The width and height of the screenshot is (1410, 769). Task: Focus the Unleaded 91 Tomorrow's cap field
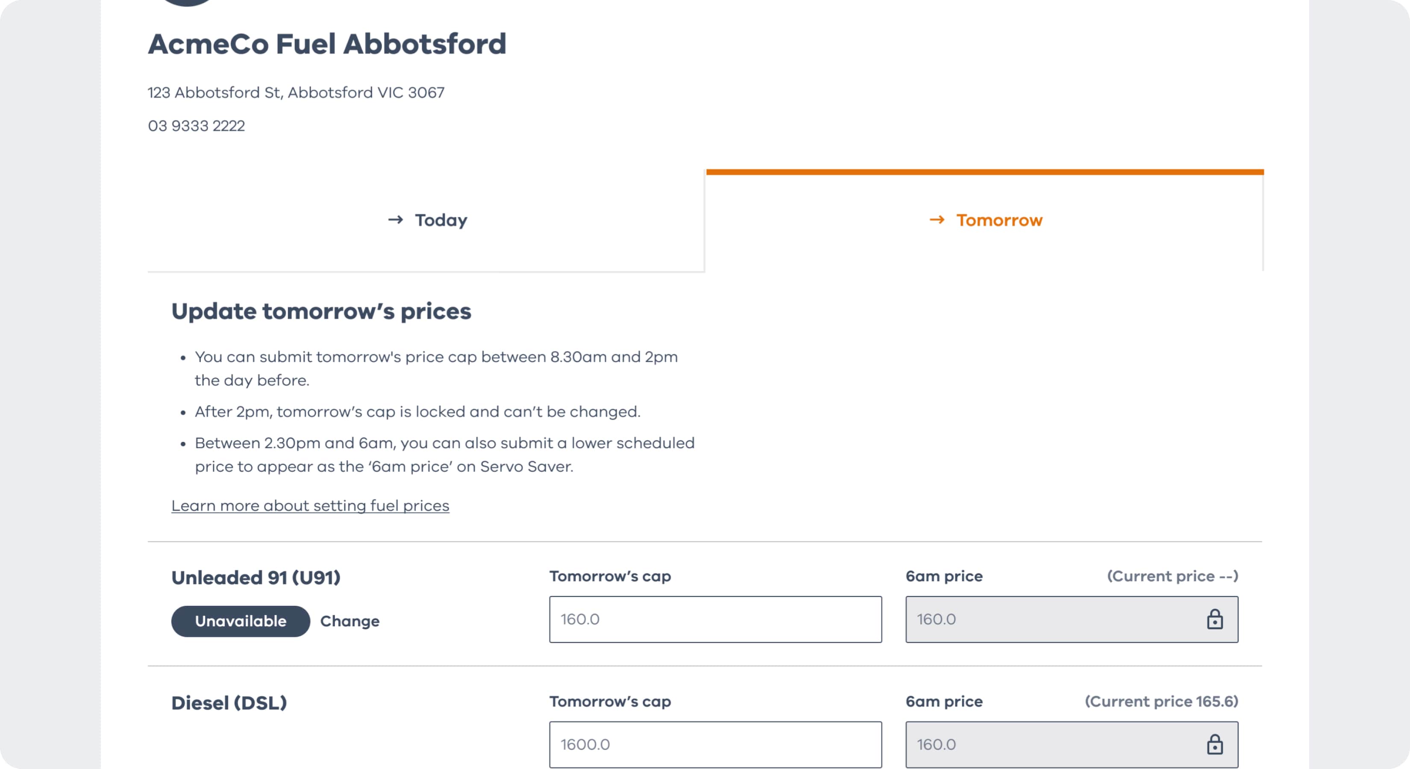pyautogui.click(x=715, y=619)
